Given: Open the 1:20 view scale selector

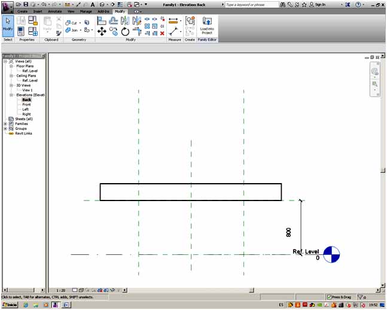Looking at the screenshot, I should pyautogui.click(x=61, y=290).
